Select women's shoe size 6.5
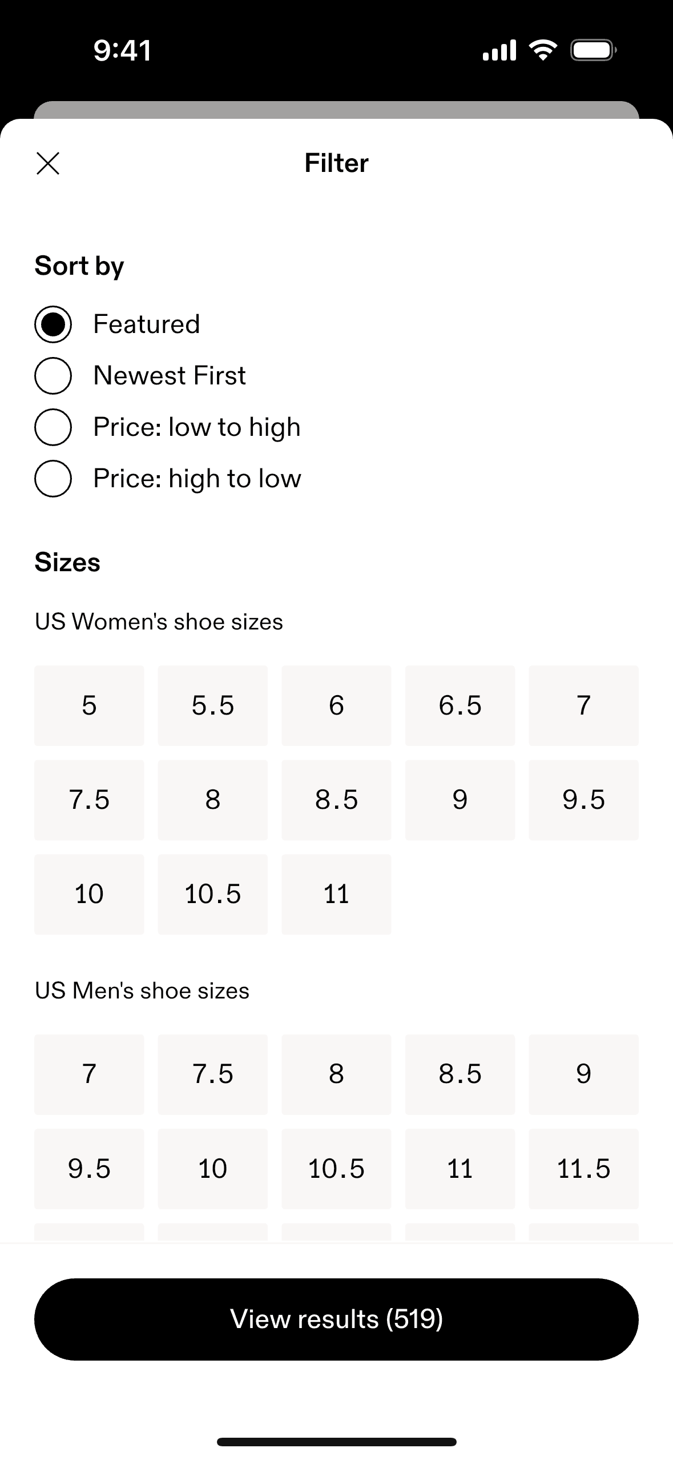This screenshot has height=1460, width=673. pos(460,705)
